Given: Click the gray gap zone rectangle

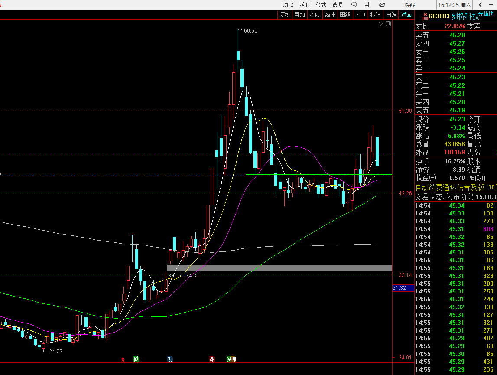Looking at the screenshot, I should tap(279, 268).
